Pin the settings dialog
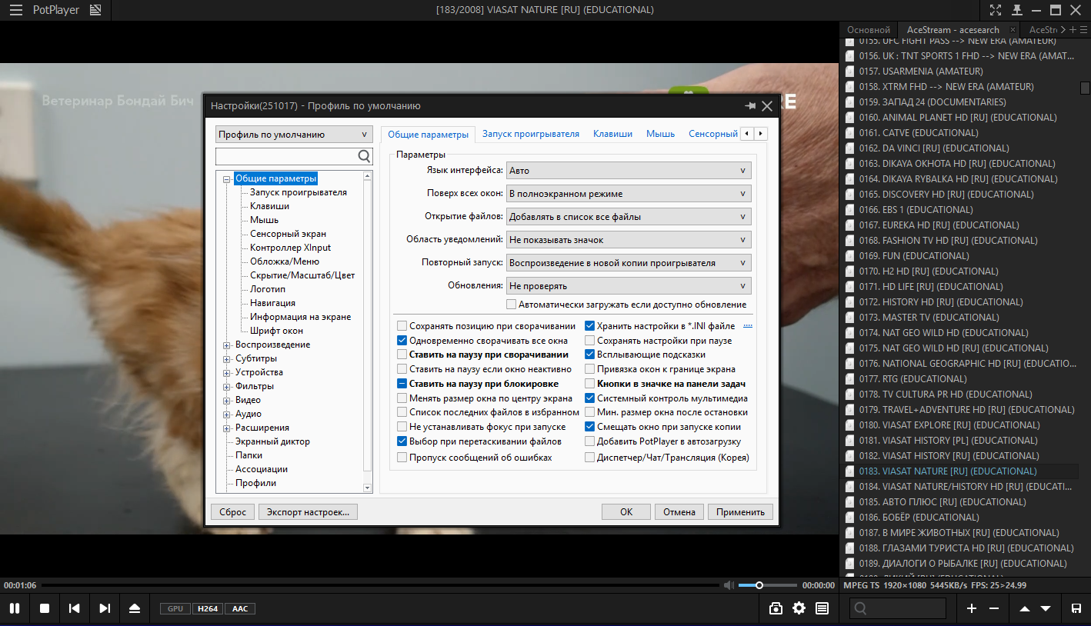 (750, 106)
